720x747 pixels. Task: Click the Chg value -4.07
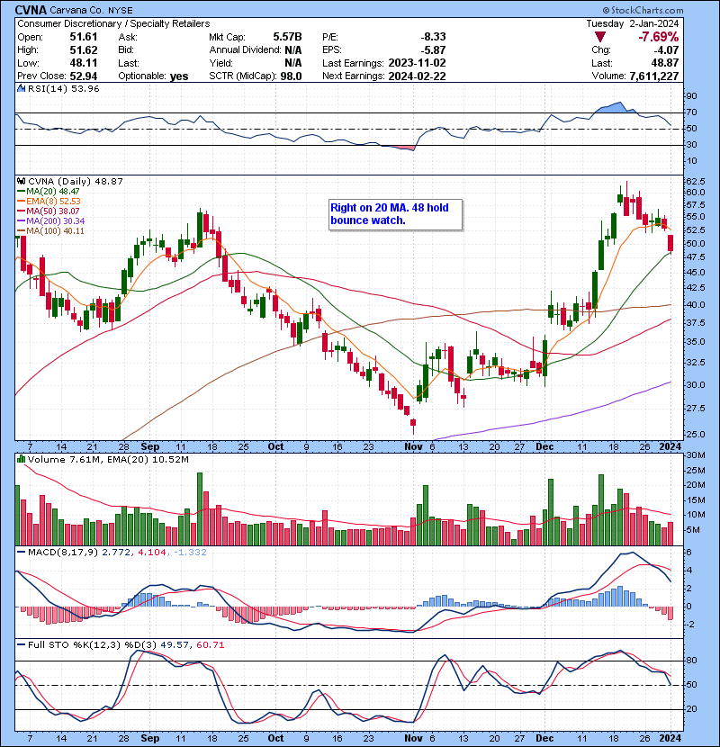tap(666, 50)
